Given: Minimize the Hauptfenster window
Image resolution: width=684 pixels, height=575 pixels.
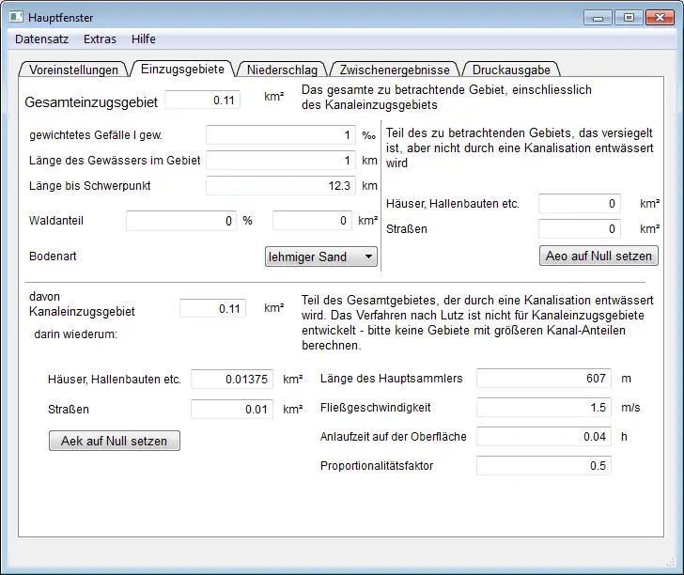Looking at the screenshot, I should (x=598, y=18).
